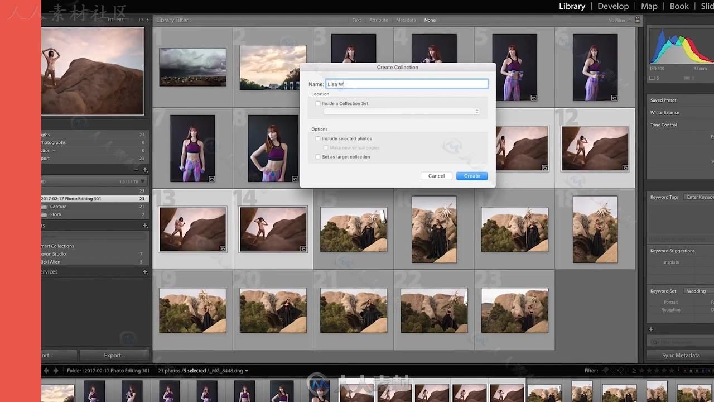
Task: Set Navigator zoom to FIT
Action: coord(110,20)
